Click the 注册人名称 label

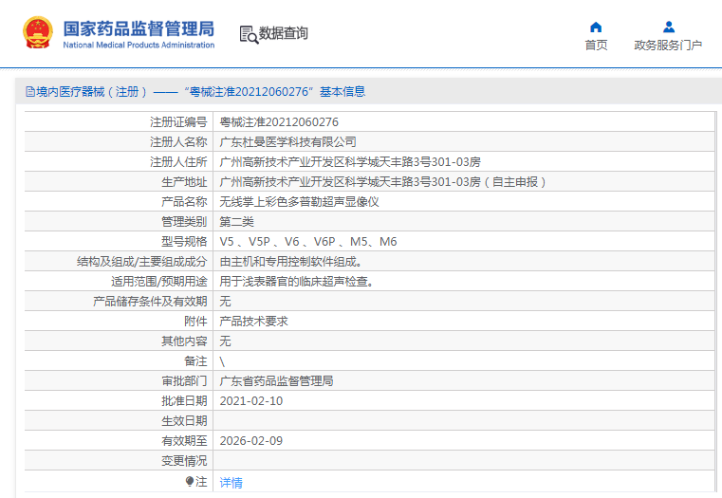click(178, 141)
